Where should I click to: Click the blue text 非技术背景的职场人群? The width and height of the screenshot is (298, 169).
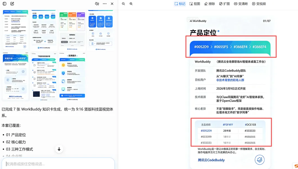pyautogui.click(x=230, y=80)
